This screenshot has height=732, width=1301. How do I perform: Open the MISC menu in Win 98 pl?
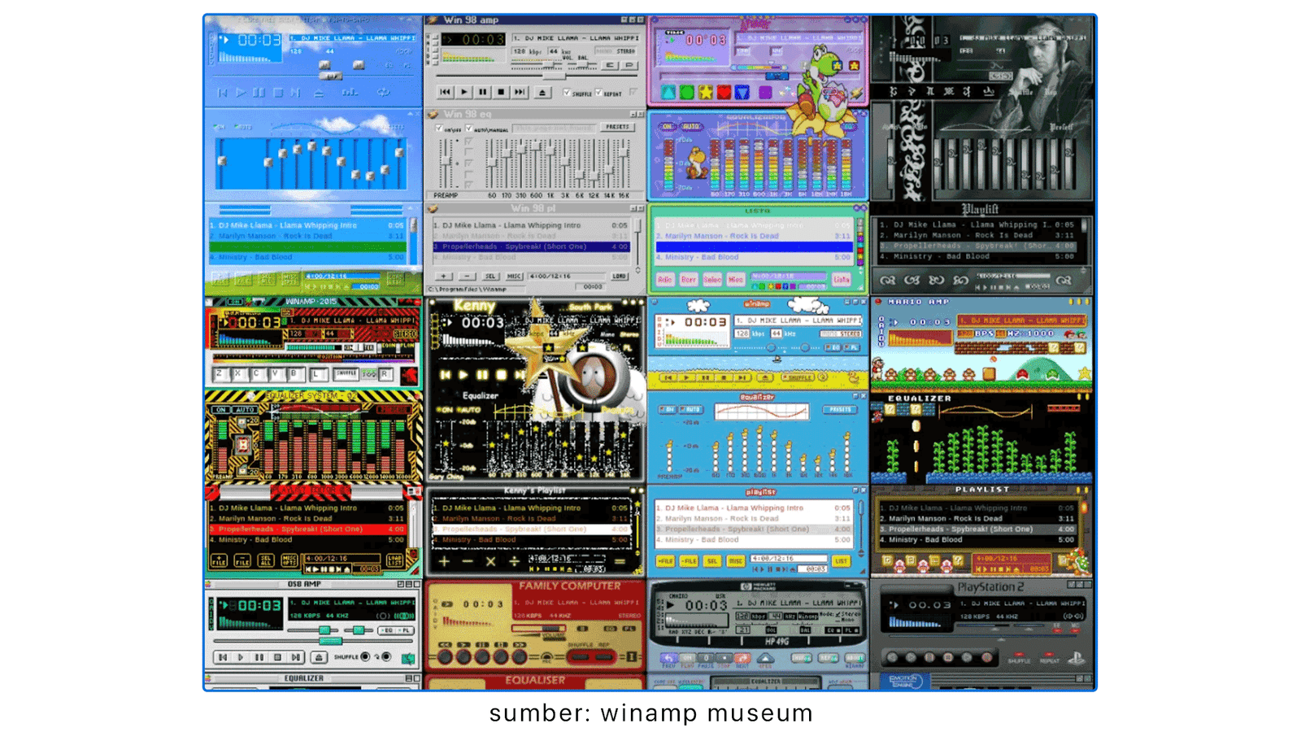(x=514, y=277)
